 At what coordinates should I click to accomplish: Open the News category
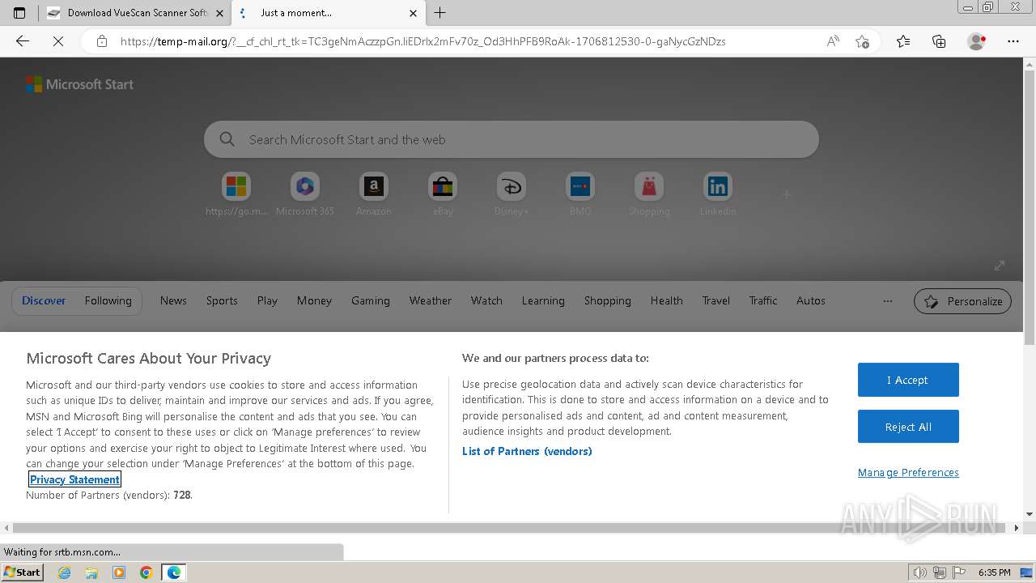pos(173,300)
